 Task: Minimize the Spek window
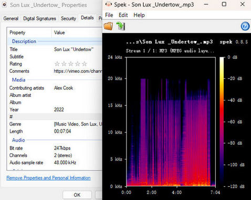[x=206, y=4]
